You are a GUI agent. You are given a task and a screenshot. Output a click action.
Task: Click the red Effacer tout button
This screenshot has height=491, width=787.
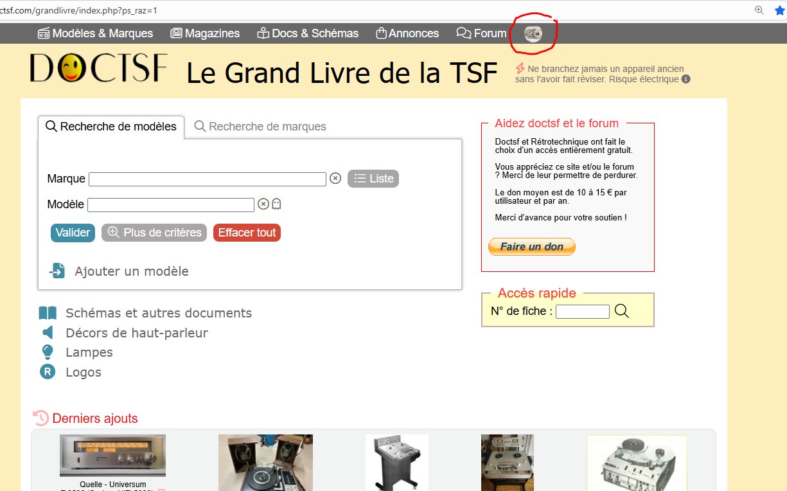[x=247, y=233]
